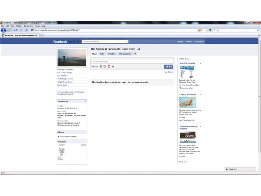Click the Cities I've Visited map image
Viewport: 261px width, 196px height.
point(188,102)
